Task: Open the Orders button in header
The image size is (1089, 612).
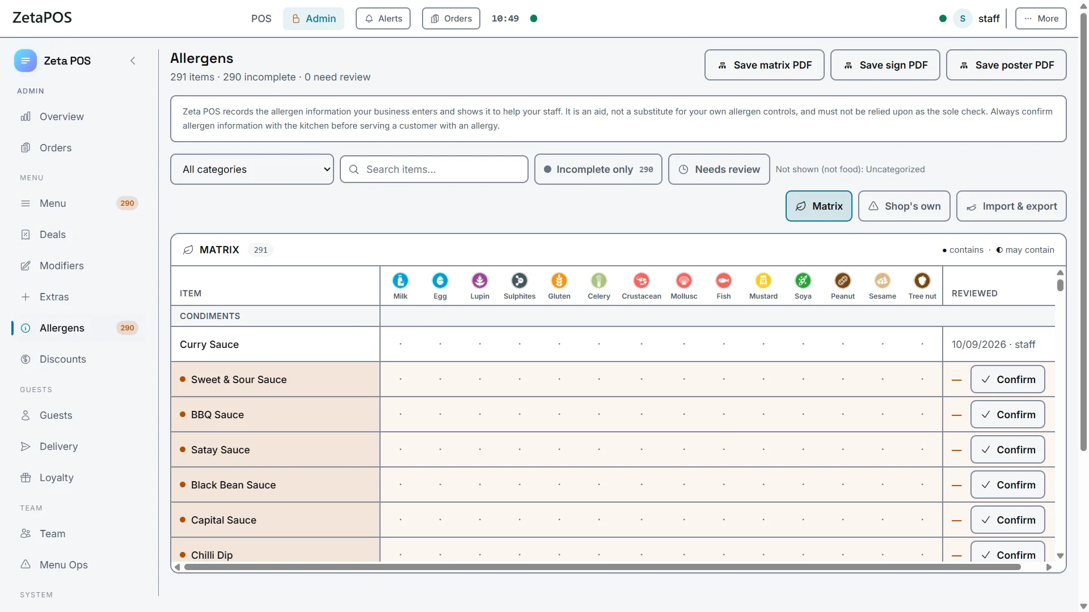Action: (x=451, y=19)
